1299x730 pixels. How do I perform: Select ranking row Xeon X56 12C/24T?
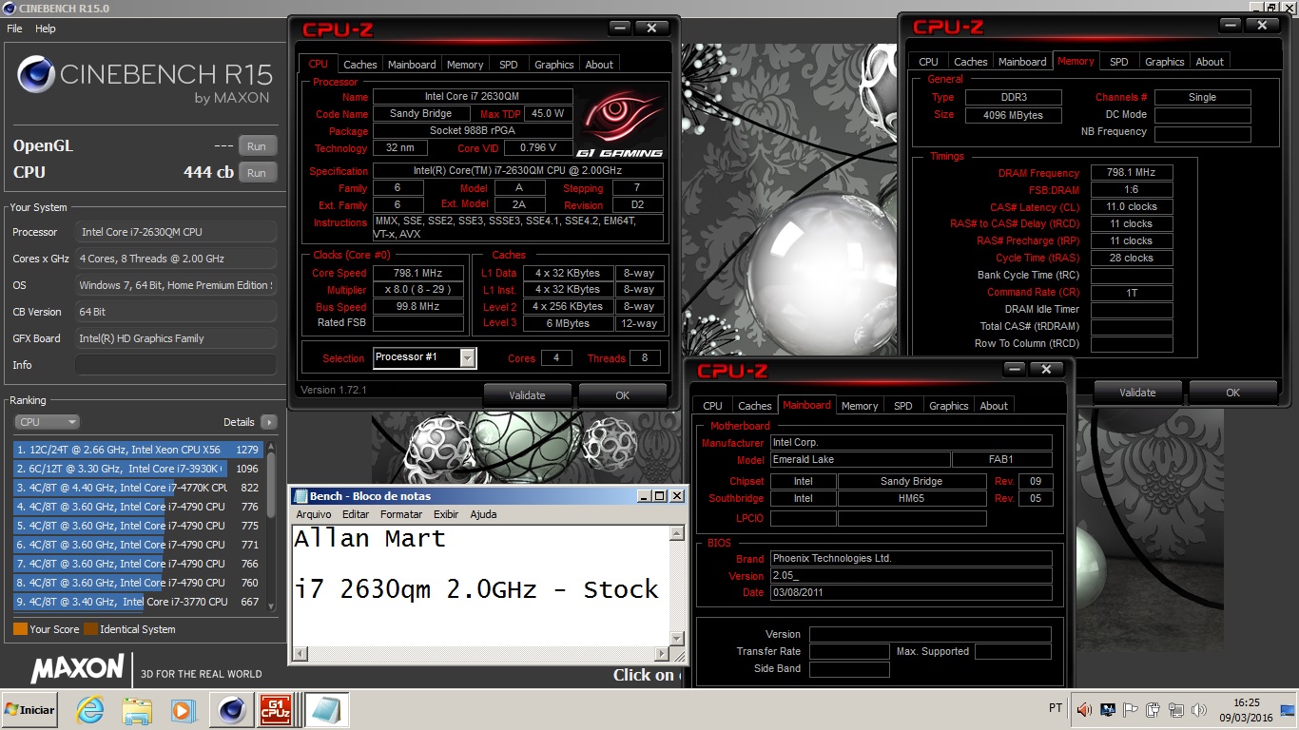click(x=139, y=450)
